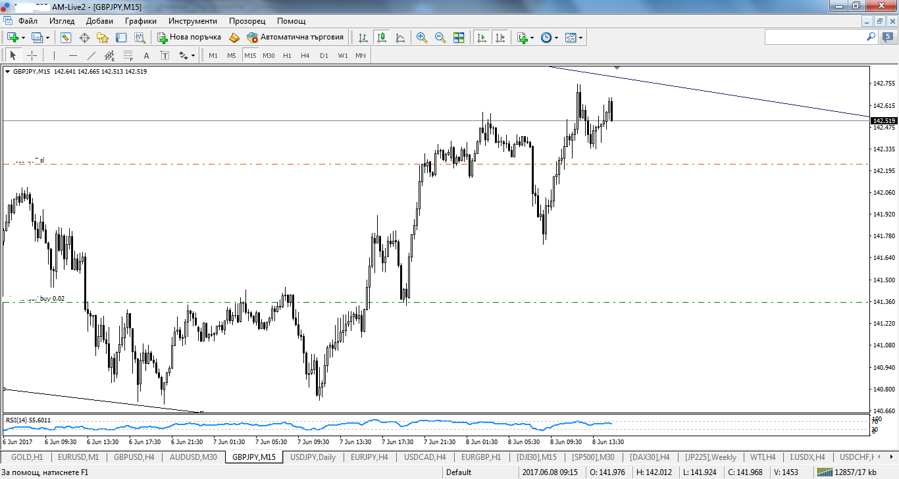Switch chart to candlestick mode
This screenshot has height=479, width=899.
381,38
